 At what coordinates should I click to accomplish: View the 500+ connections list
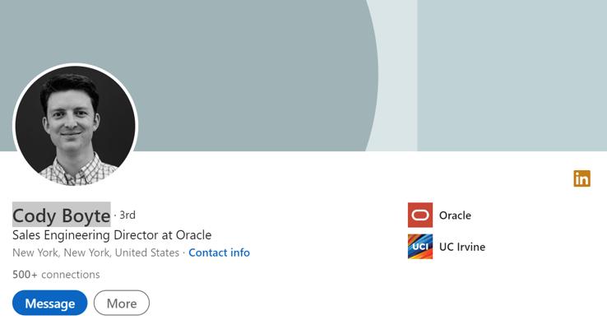tap(56, 275)
